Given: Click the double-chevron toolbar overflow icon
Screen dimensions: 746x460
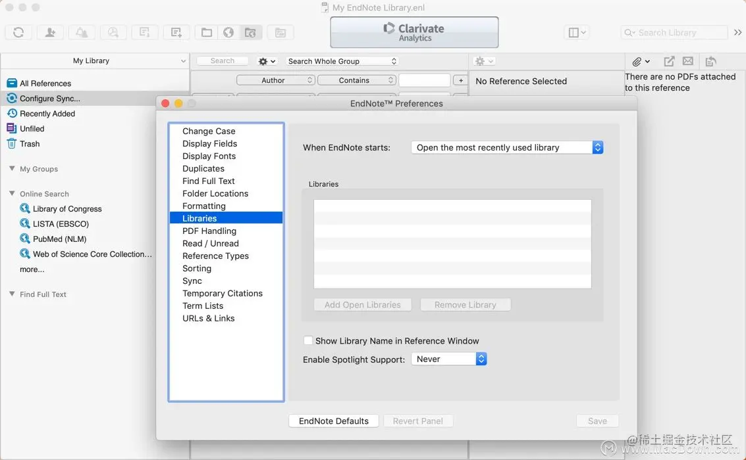Looking at the screenshot, I should (x=737, y=32).
